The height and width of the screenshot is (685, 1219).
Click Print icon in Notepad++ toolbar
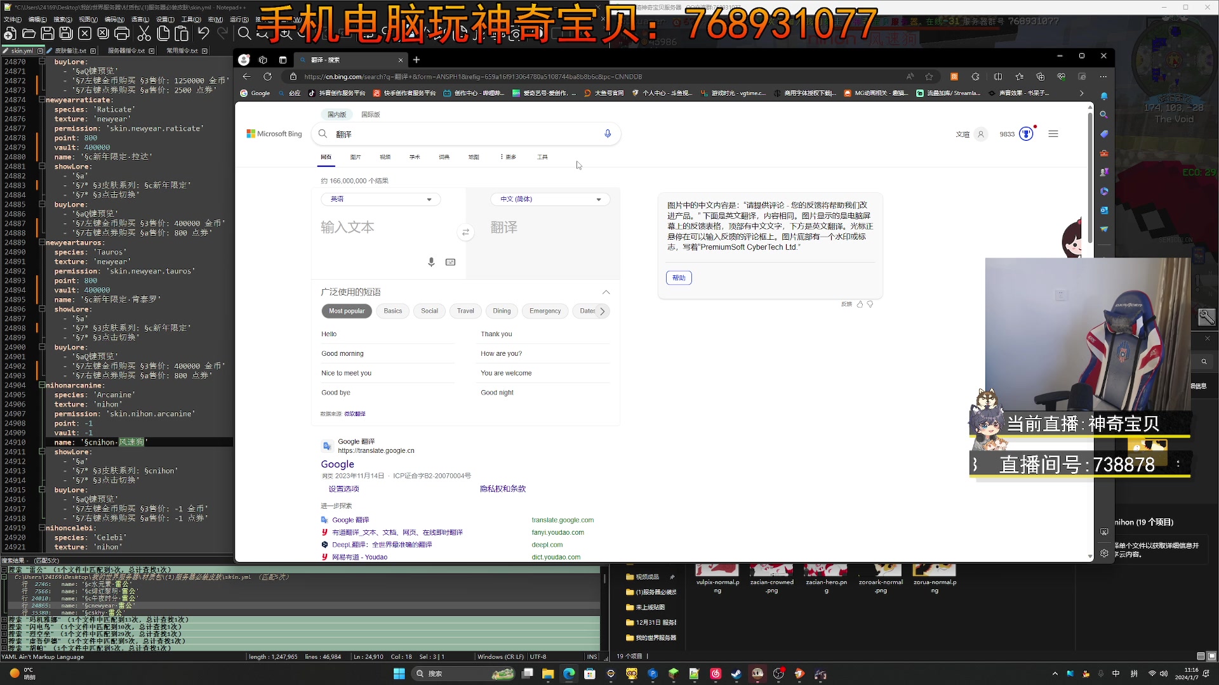tap(122, 34)
